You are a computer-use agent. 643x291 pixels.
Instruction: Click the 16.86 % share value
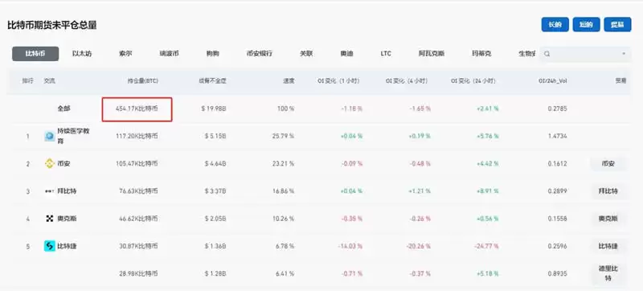click(x=284, y=191)
